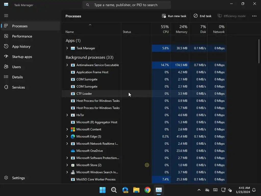Expand Microsoft Windows Search Indexer row

pyautogui.click(x=67, y=172)
